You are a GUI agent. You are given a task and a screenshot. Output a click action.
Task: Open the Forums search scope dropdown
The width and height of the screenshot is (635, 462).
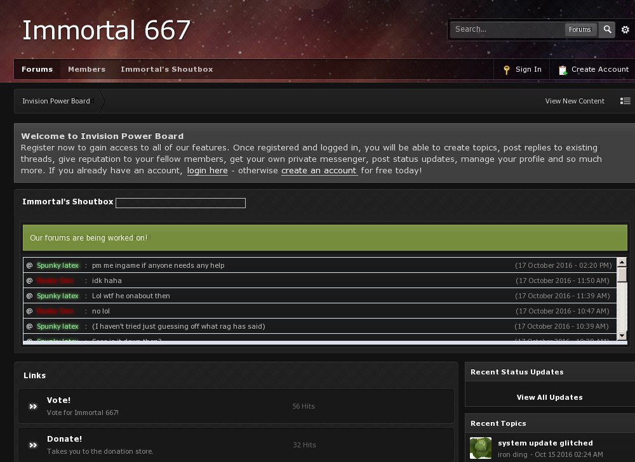tap(580, 29)
